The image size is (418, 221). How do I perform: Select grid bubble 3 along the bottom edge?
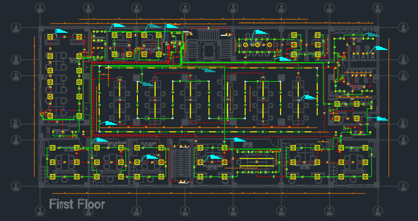pyautogui.click(x=136, y=211)
